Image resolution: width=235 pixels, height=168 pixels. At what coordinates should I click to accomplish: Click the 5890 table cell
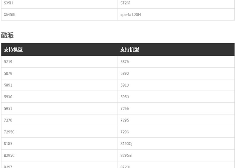click(125, 73)
